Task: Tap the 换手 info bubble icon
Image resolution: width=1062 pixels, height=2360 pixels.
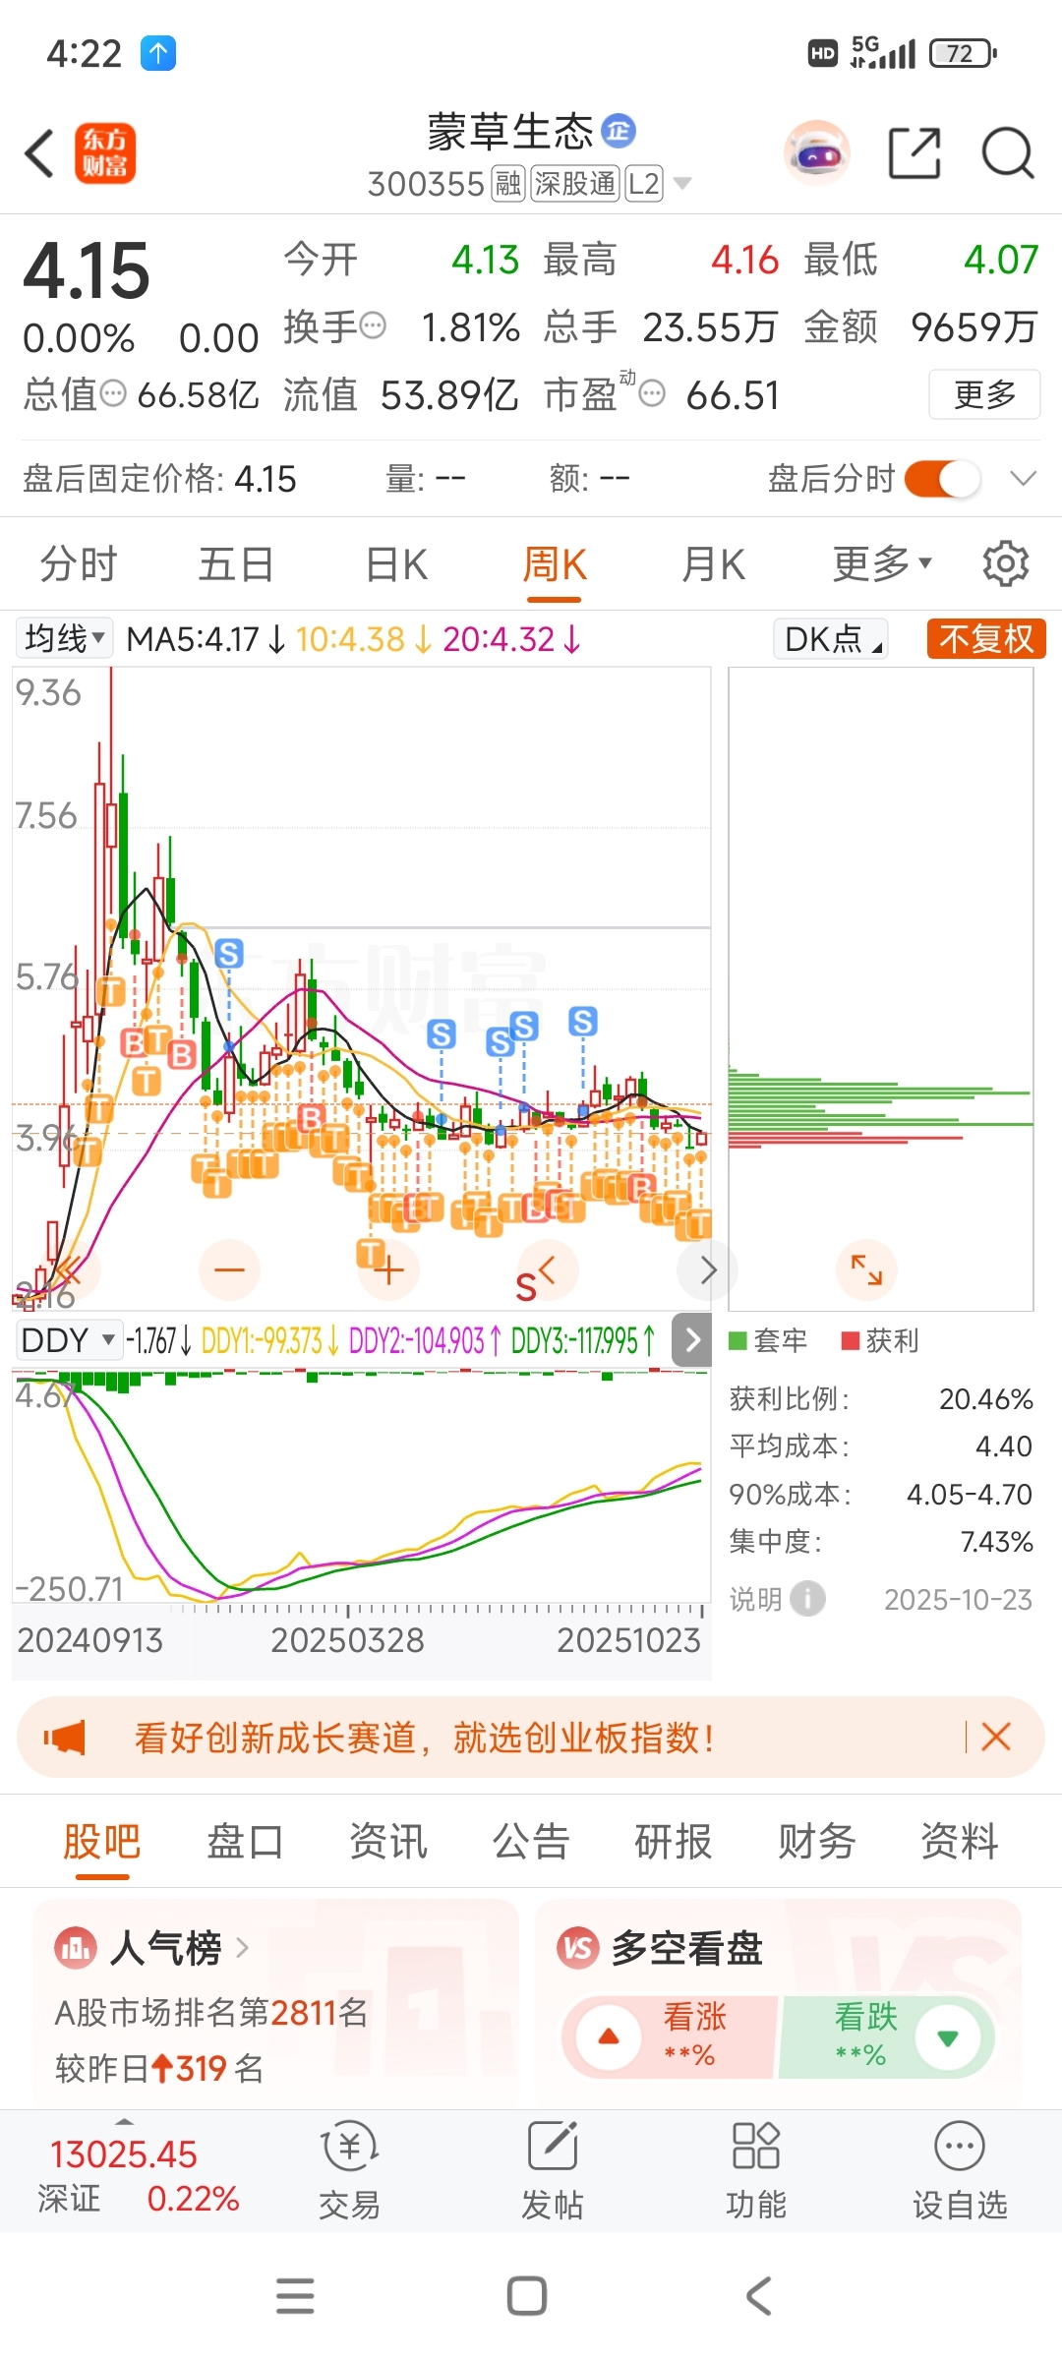Action: [373, 324]
